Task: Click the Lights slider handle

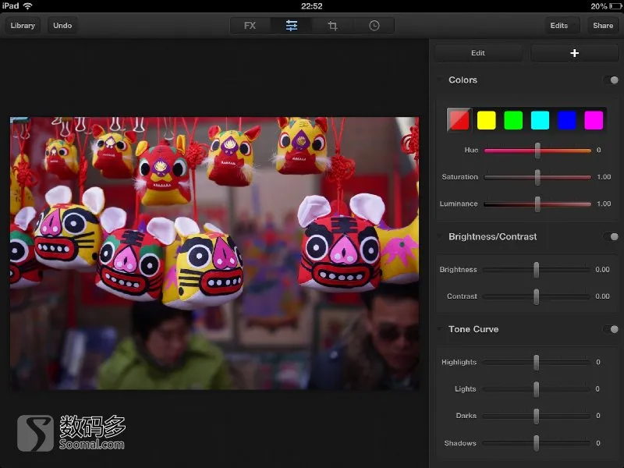Action: coord(537,389)
